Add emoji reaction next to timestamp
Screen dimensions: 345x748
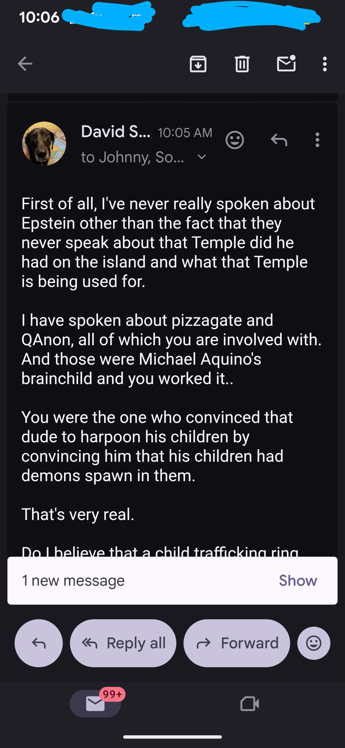[235, 140]
